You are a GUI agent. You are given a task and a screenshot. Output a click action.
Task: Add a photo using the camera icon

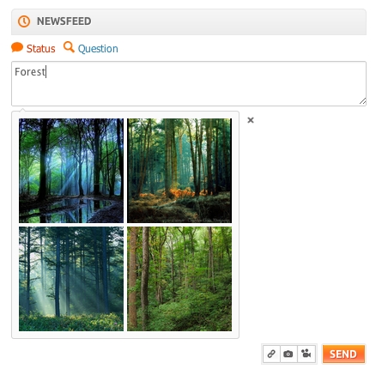click(x=288, y=354)
